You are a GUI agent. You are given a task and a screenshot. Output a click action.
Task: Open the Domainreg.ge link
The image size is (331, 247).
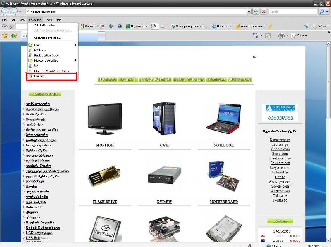[x=280, y=140]
